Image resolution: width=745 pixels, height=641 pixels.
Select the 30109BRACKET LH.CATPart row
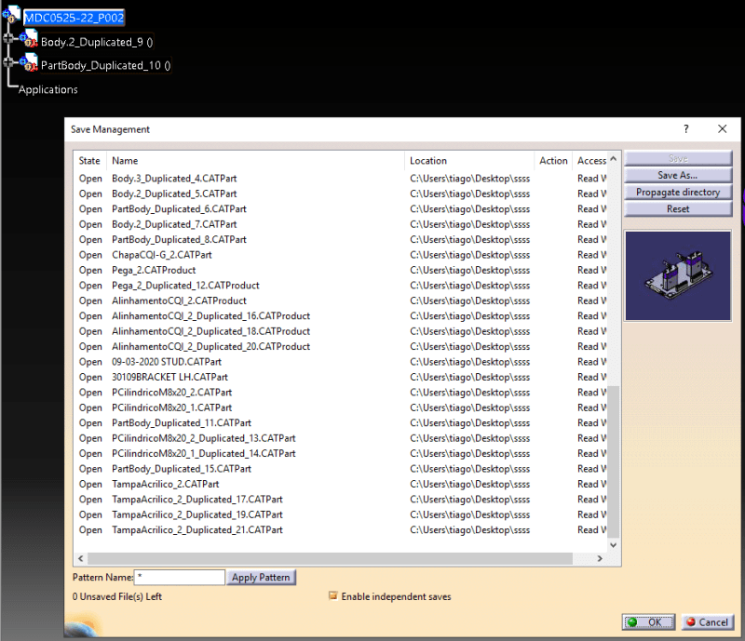(341, 377)
